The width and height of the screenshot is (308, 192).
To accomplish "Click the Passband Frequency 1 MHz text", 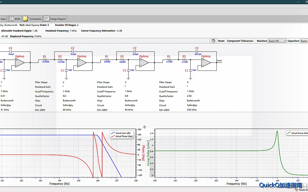I will [61, 31].
